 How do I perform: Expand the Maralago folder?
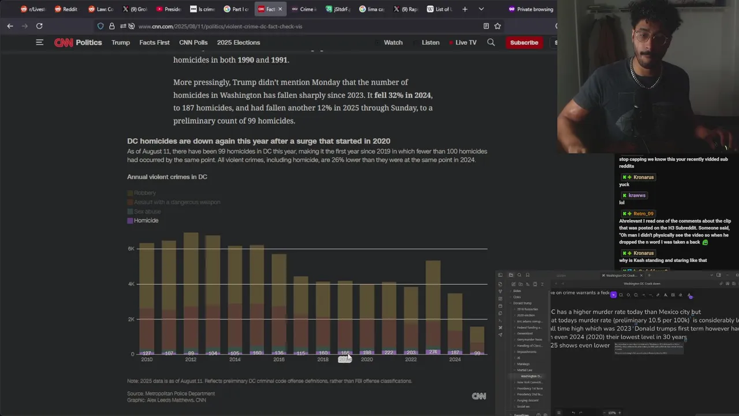[523, 364]
